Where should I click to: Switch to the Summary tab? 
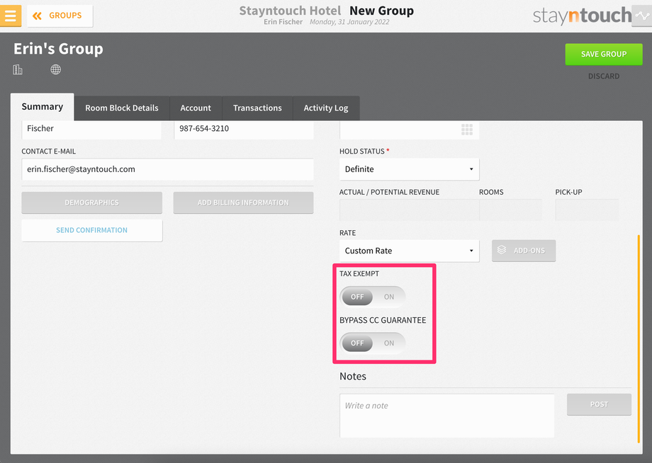tap(43, 107)
